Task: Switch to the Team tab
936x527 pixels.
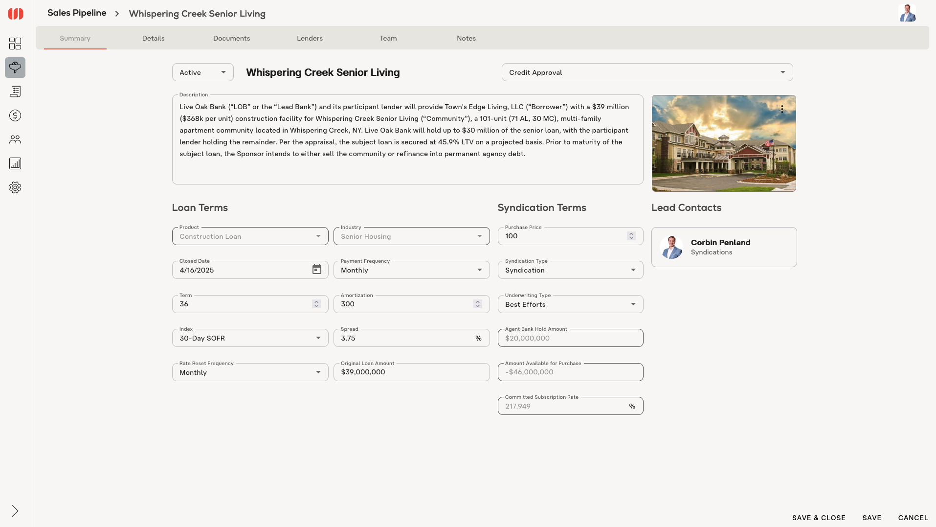Action: 388,38
